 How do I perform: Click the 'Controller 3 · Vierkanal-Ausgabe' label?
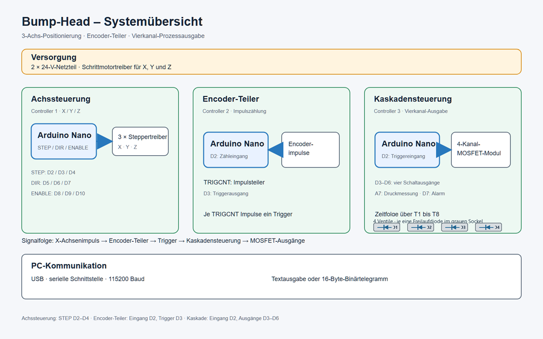(411, 111)
